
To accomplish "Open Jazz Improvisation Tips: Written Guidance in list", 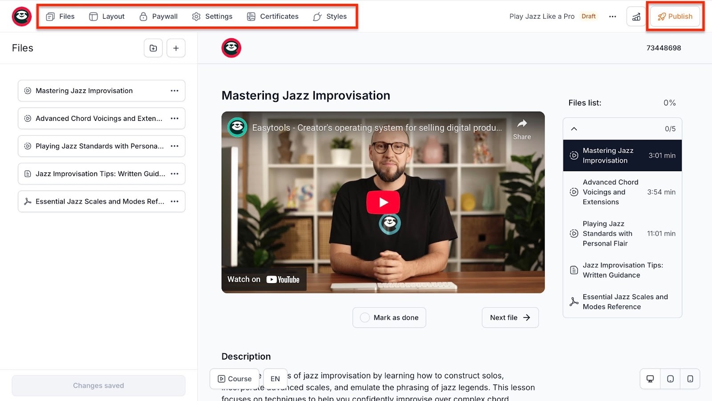I will tap(623, 270).
